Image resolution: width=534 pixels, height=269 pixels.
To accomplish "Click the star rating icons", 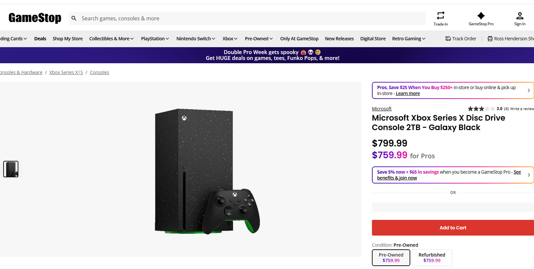I will 481,109.
